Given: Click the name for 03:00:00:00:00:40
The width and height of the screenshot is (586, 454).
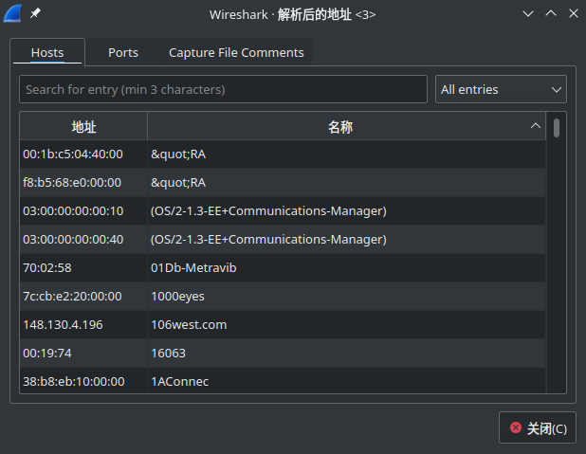Looking at the screenshot, I should click(268, 239).
